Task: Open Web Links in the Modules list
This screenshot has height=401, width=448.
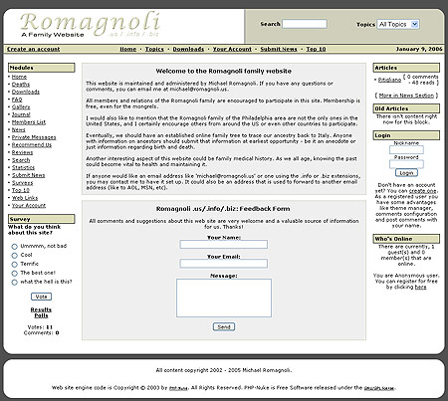Action: coord(25,198)
